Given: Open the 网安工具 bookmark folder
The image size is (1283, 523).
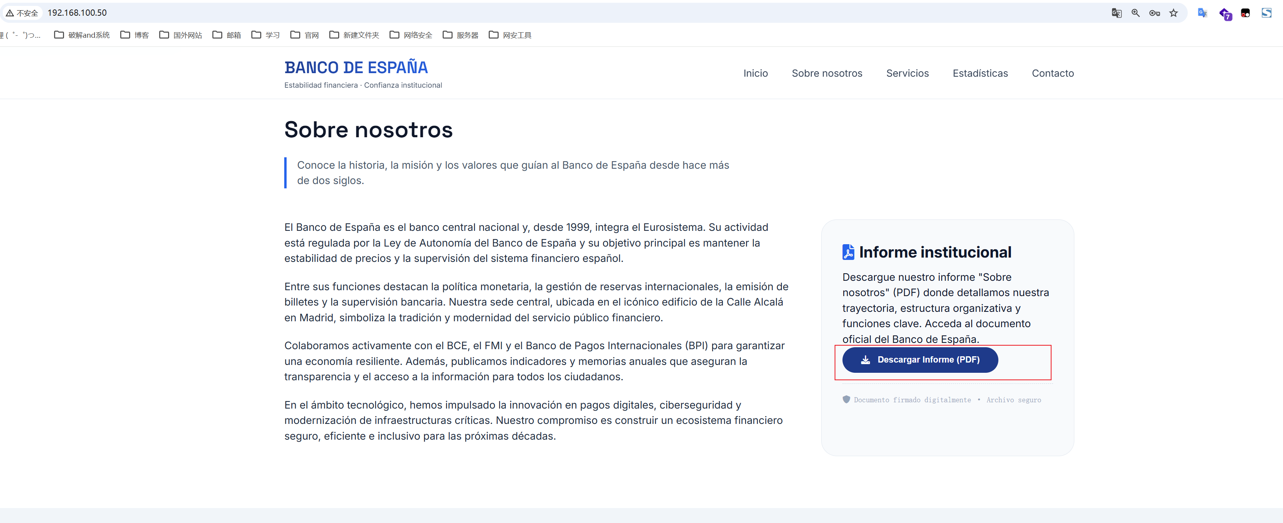Looking at the screenshot, I should pos(510,35).
